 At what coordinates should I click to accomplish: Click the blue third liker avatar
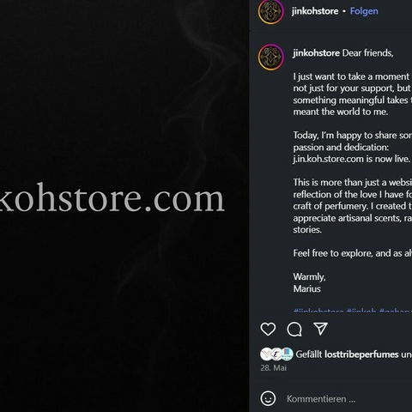[x=287, y=354]
